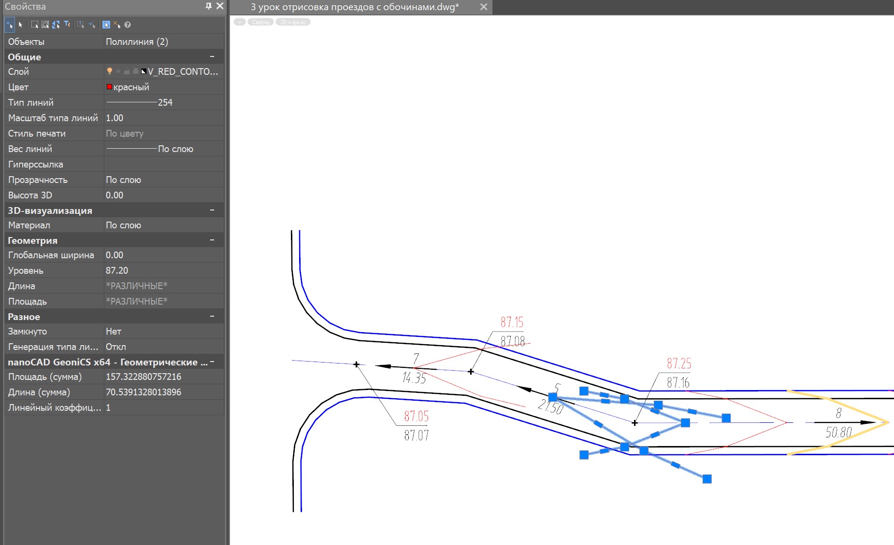This screenshot has height=545, width=894.
Task: Click the 2D-каркас visual style button
Action: (x=293, y=22)
